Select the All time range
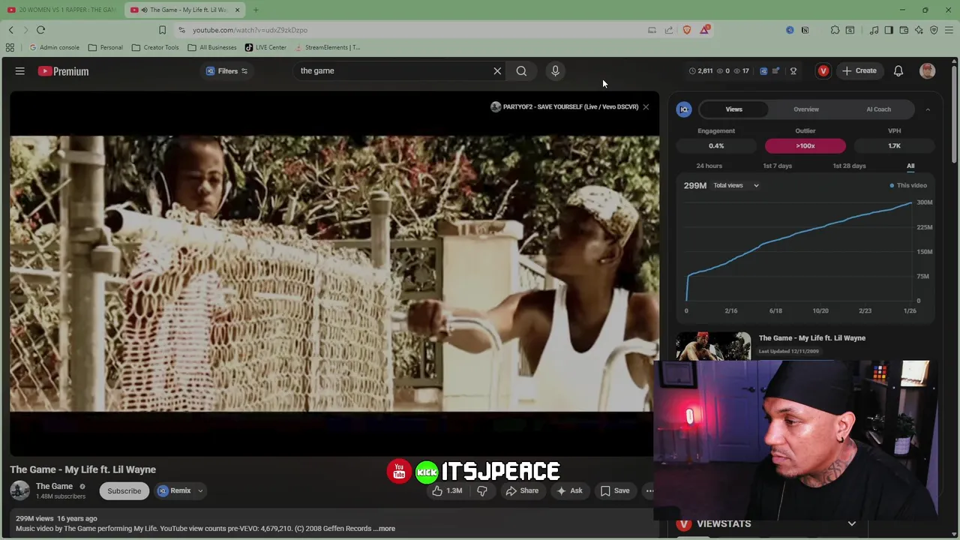The image size is (960, 540). click(x=910, y=166)
